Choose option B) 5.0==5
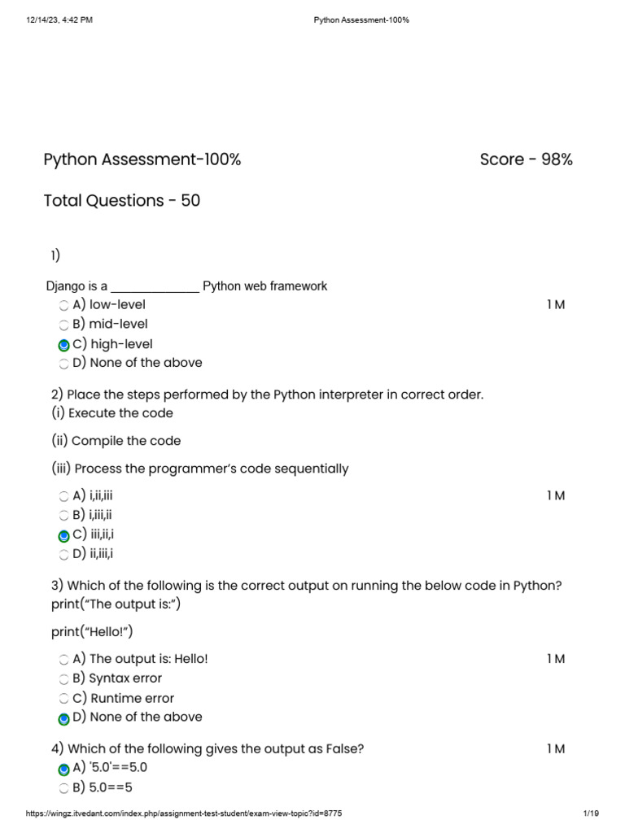This screenshot has width=625, height=833. coord(64,788)
